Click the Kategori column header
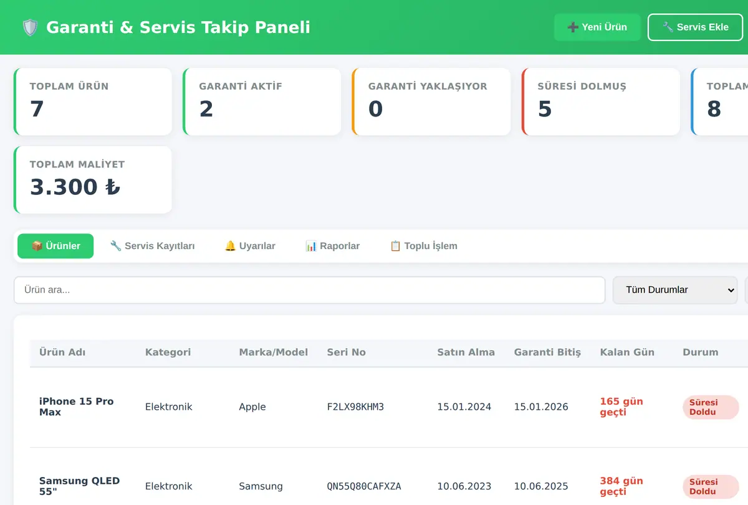The width and height of the screenshot is (748, 505). (x=168, y=352)
